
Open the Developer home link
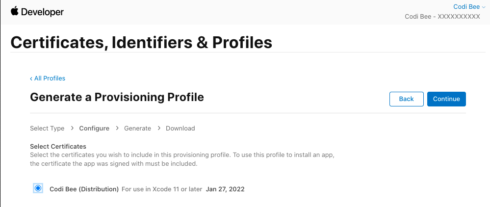point(42,12)
